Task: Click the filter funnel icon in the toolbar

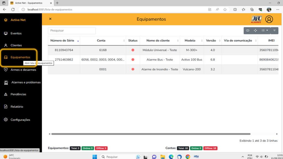Action: tap(274, 30)
